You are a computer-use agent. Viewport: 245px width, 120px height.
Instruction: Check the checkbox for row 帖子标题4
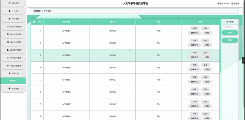(34, 68)
